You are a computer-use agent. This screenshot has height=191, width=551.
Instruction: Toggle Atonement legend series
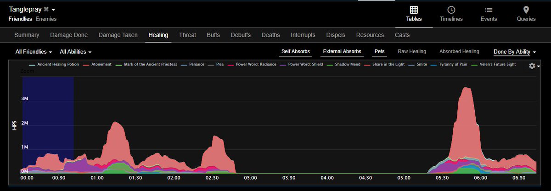pyautogui.click(x=97, y=65)
